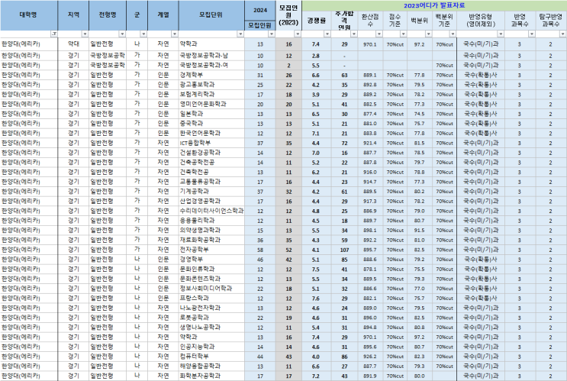Open the 모집인원(2023) filter dropdown
Viewport: 567px width, 381px height.
click(x=298, y=34)
